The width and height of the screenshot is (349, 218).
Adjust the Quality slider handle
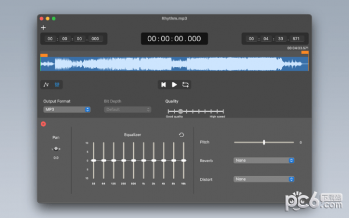(x=180, y=111)
